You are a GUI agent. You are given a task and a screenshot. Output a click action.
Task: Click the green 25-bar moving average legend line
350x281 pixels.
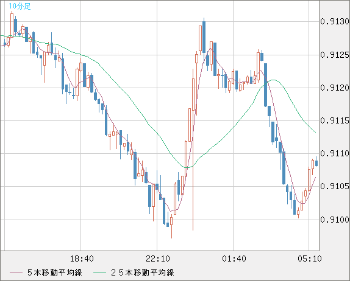point(99,272)
